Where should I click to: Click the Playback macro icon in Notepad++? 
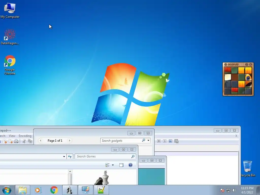point(165,141)
